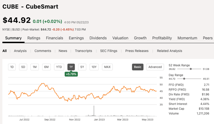Click the Sep 2022 axis label
Viewport: 214px width, 124px height.
tap(50, 120)
